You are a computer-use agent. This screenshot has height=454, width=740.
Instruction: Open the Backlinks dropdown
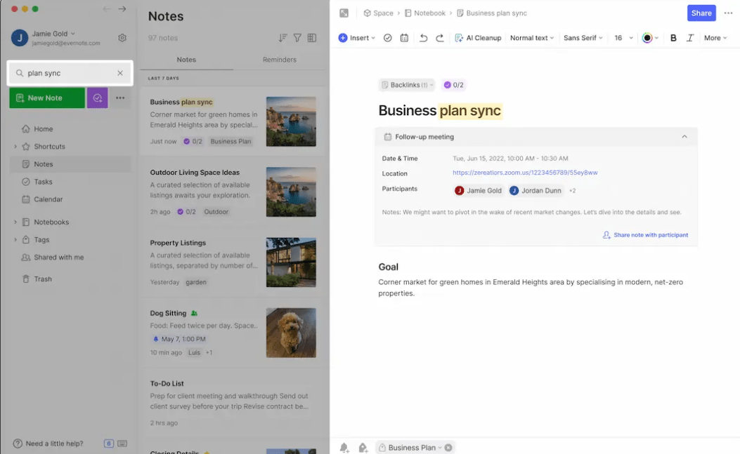[407, 85]
